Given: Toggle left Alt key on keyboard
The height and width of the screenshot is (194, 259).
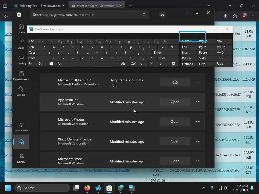Looking at the screenshot, I should click(x=60, y=64).
